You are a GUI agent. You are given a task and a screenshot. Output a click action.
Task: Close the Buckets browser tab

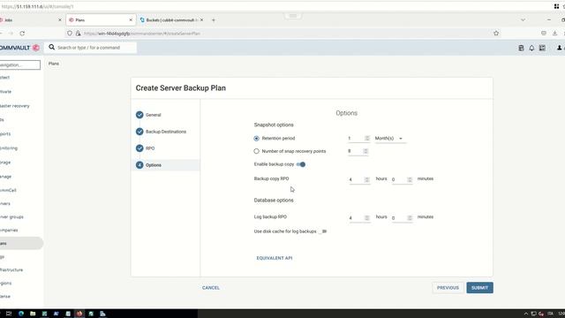point(202,19)
